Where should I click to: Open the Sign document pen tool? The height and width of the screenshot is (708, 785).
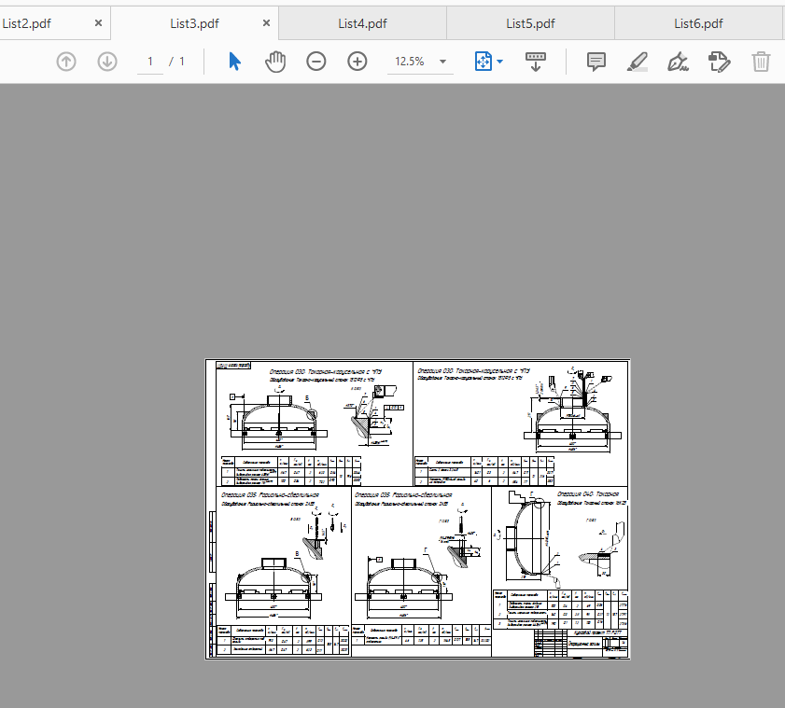click(x=679, y=62)
